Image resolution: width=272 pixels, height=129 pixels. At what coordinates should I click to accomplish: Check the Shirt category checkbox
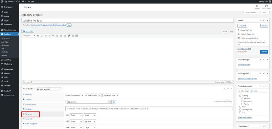(240, 112)
